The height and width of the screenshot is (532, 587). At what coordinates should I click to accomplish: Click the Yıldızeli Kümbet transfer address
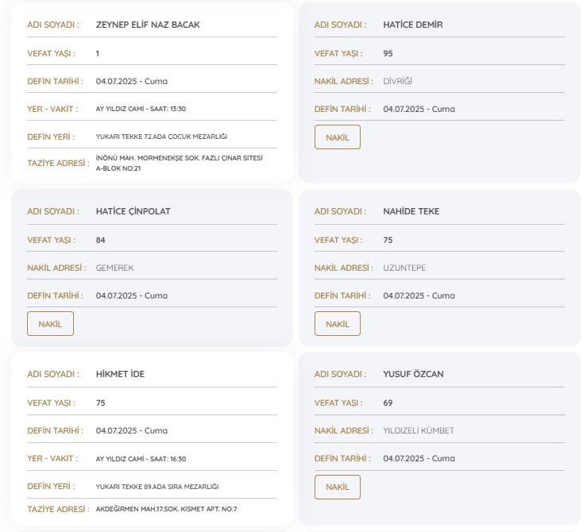[x=419, y=430]
